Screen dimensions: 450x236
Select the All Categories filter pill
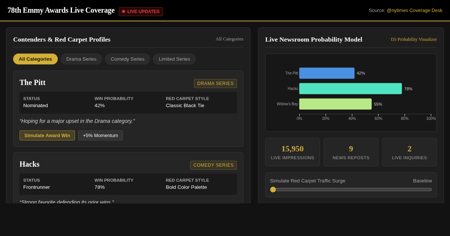click(x=35, y=59)
